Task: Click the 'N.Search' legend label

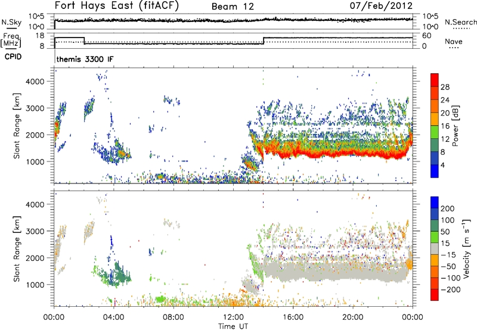Action: pyautogui.click(x=460, y=22)
